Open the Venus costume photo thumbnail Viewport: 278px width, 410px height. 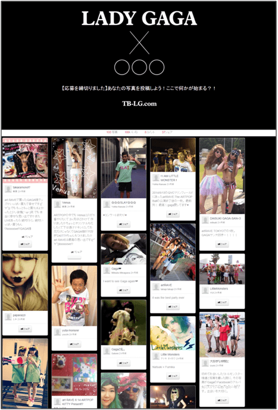[74, 168]
